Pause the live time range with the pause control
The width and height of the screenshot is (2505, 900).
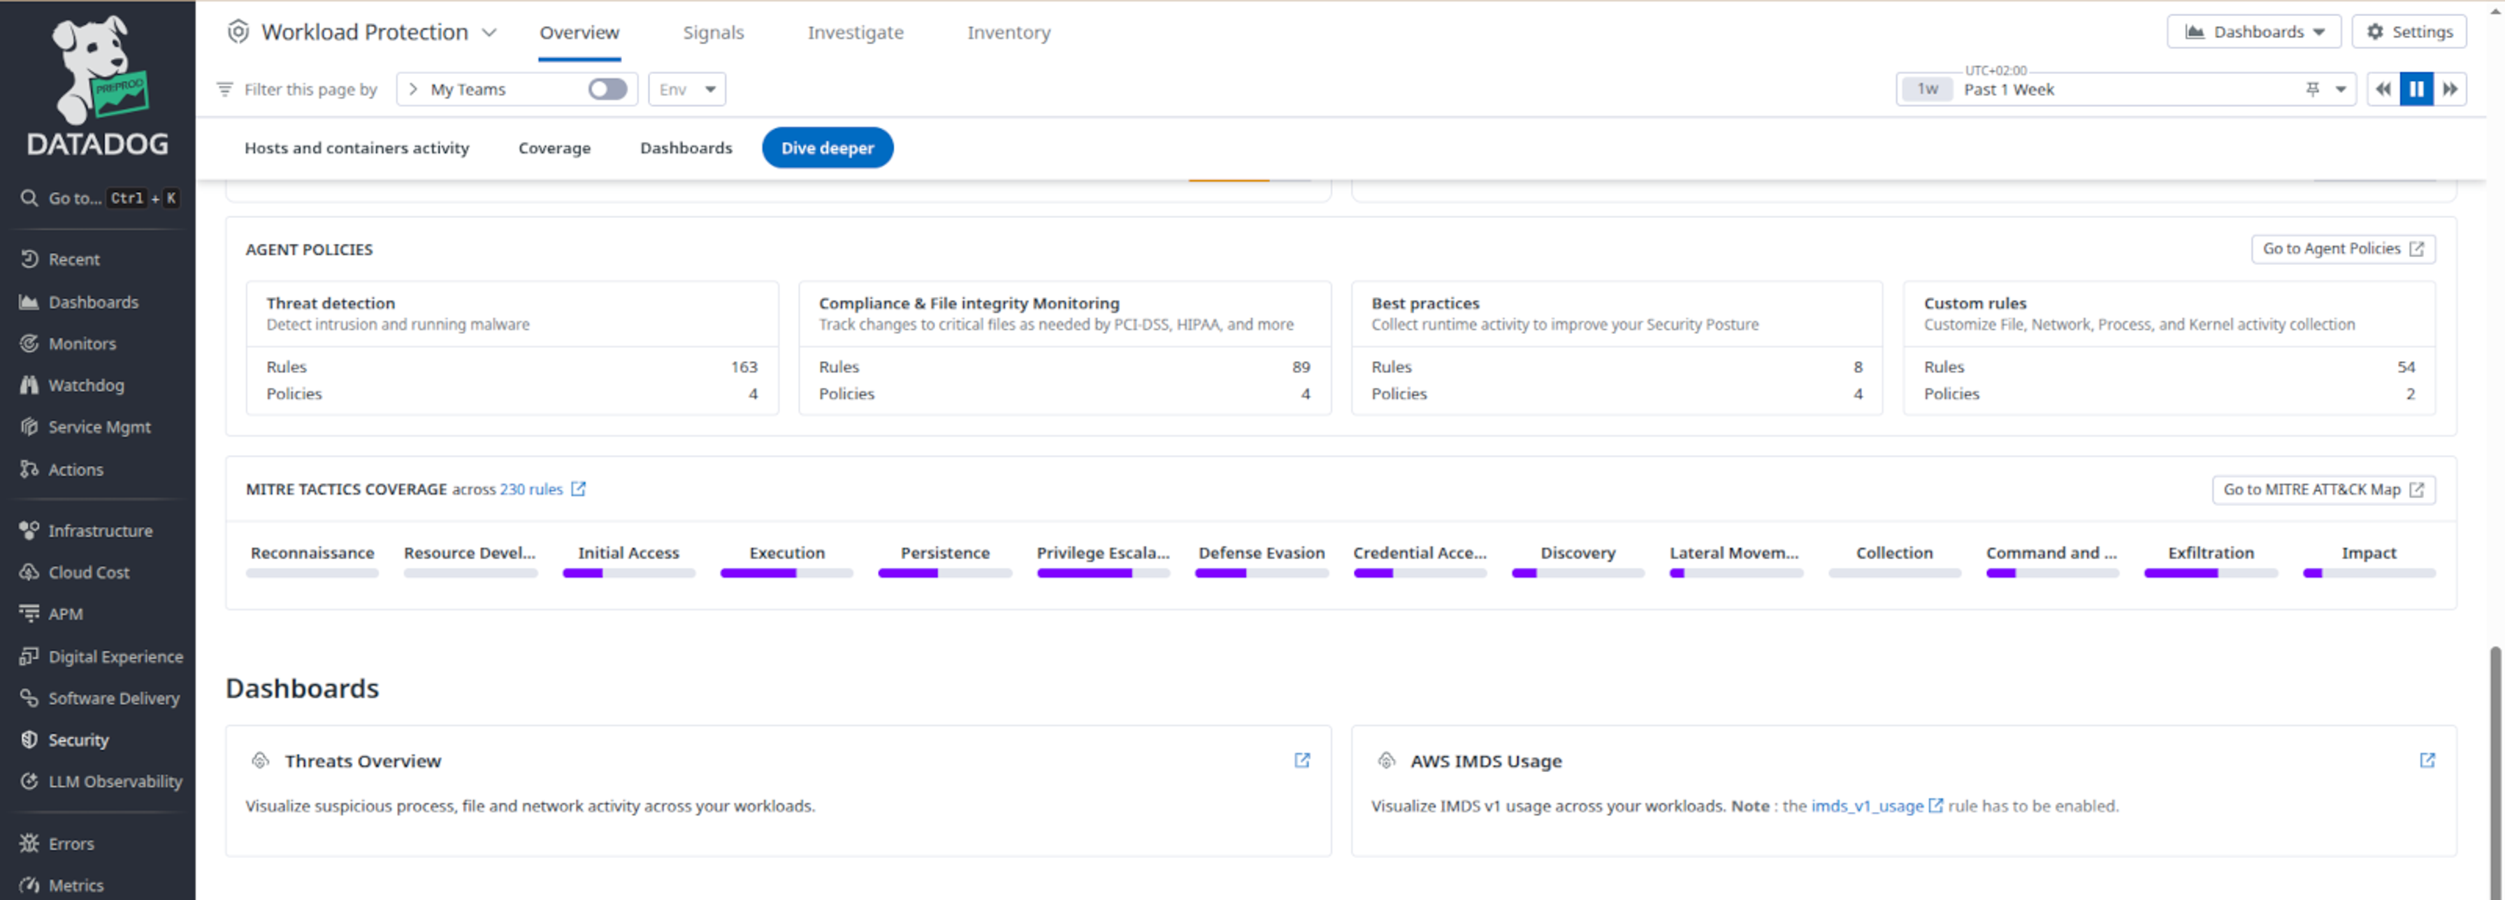2416,89
